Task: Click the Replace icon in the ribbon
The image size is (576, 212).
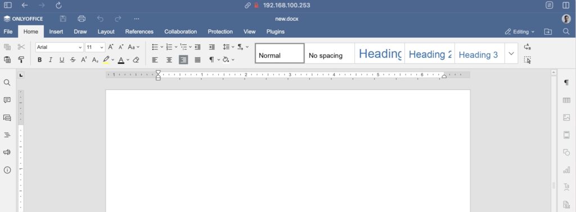Action: (528, 47)
